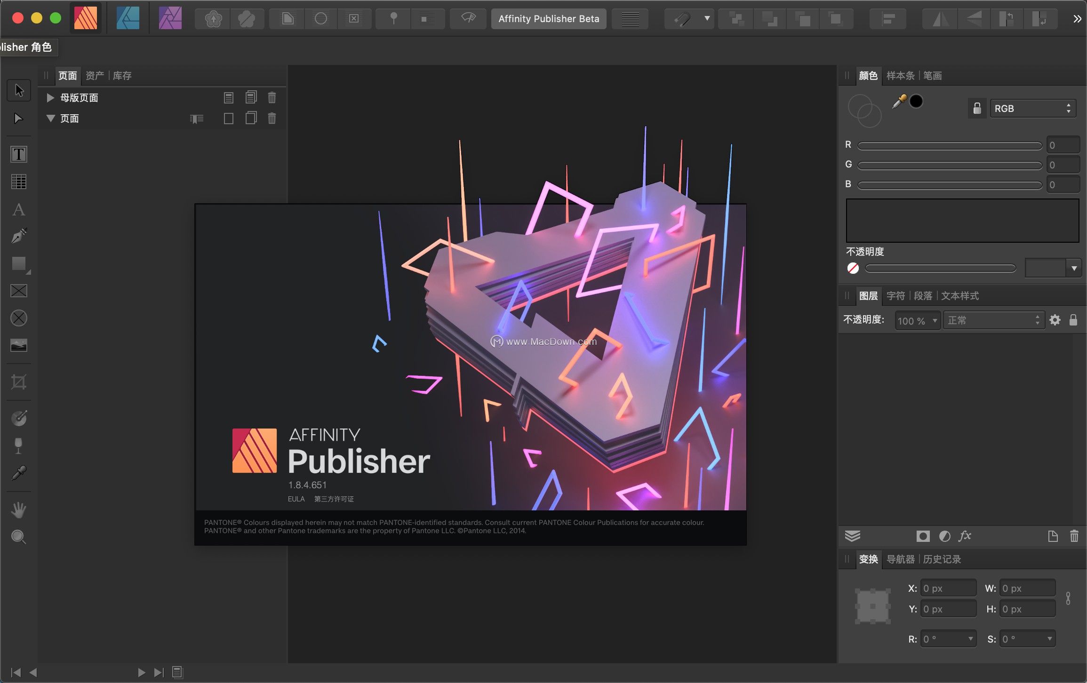
Task: Open layer blend options gear
Action: (x=1055, y=320)
